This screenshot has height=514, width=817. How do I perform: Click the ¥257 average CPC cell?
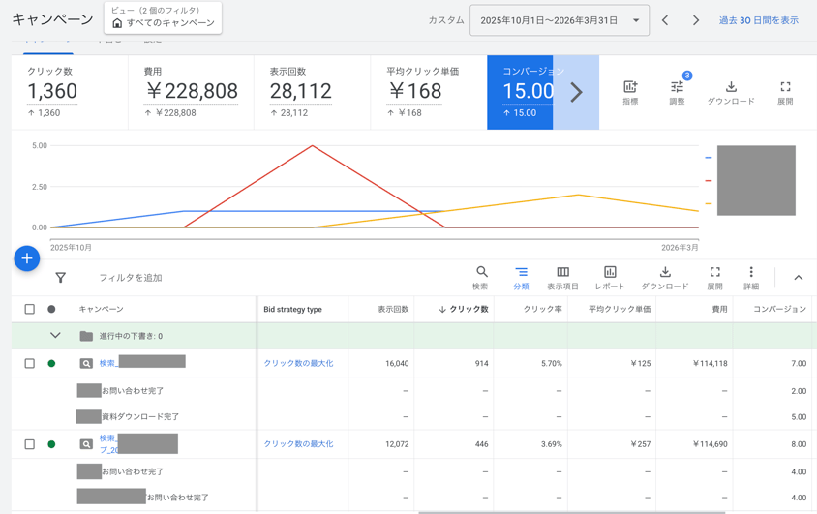[x=641, y=444]
